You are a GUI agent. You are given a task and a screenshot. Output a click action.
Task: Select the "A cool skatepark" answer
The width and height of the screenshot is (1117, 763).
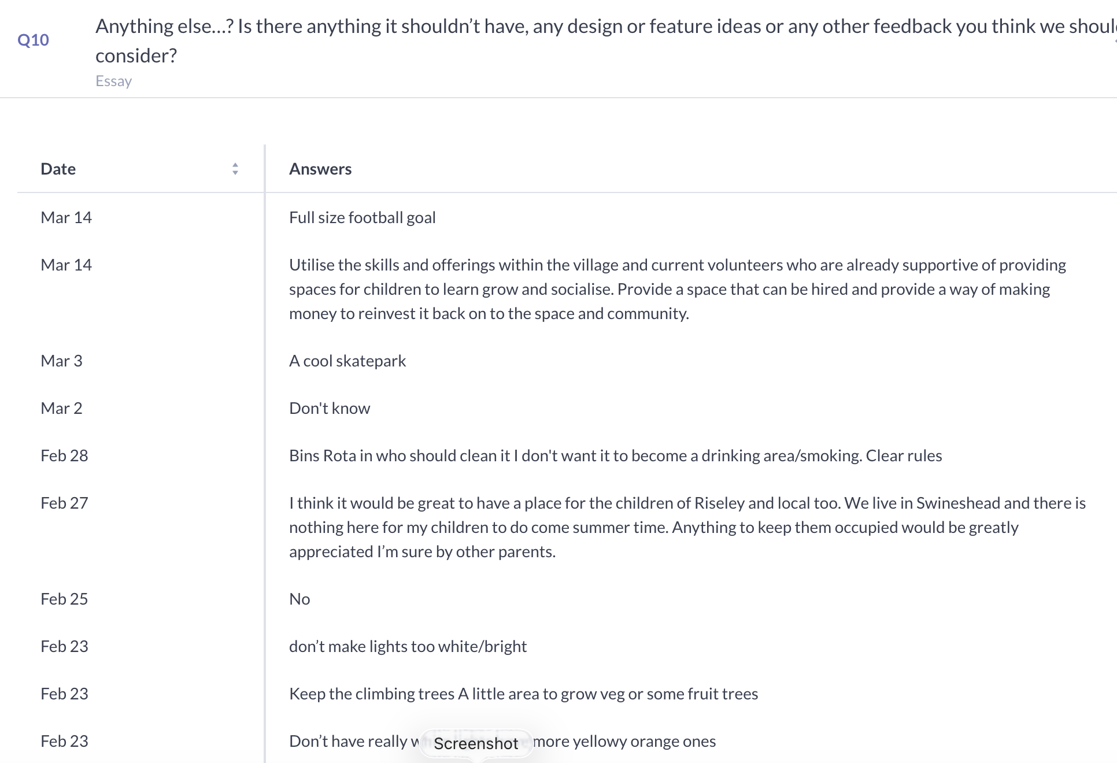(347, 361)
